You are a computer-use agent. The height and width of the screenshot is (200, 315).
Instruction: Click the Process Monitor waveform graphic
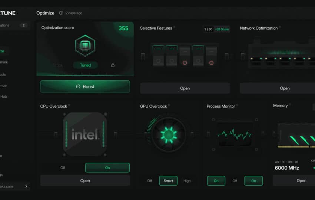[235, 134]
